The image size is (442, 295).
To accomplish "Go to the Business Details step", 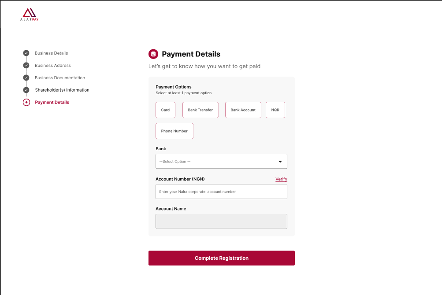I will (x=51, y=53).
